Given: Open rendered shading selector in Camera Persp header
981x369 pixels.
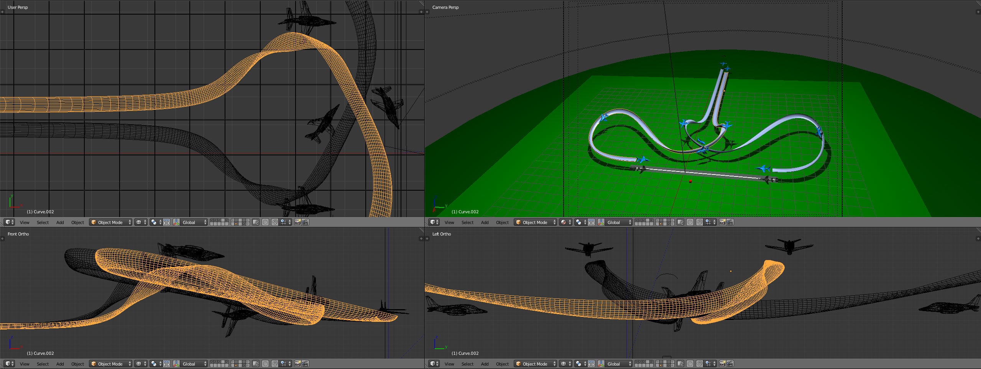Looking at the screenshot, I should coord(565,222).
